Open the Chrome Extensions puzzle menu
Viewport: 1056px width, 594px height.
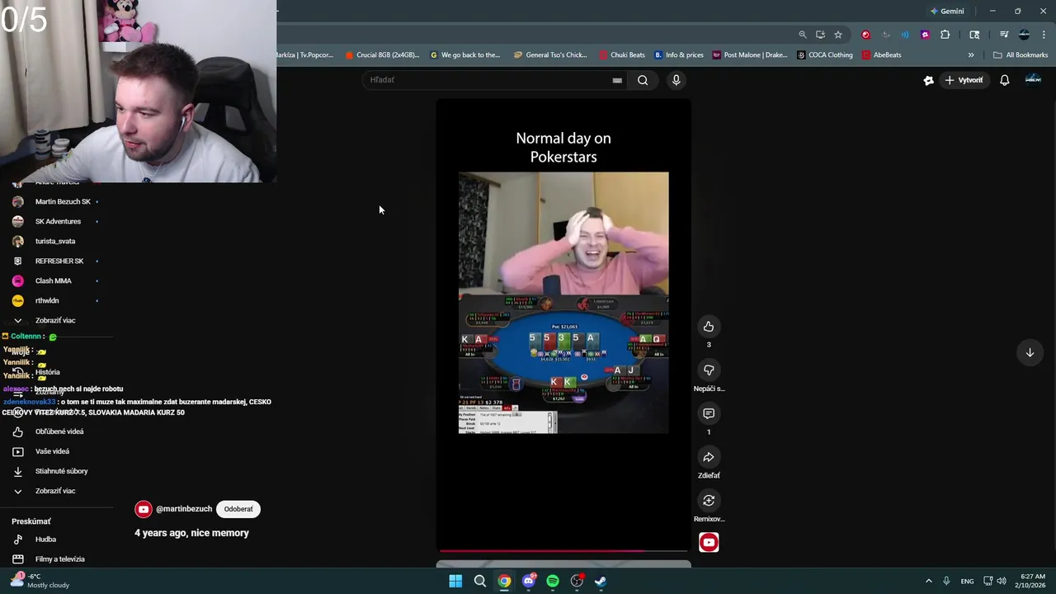click(x=945, y=35)
